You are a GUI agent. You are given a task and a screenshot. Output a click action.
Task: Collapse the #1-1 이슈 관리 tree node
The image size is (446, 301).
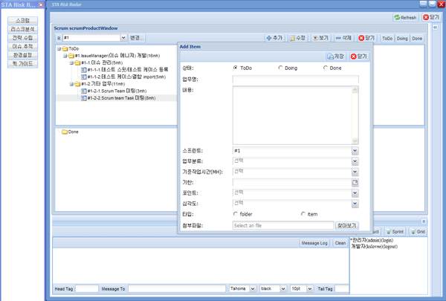[71, 63]
